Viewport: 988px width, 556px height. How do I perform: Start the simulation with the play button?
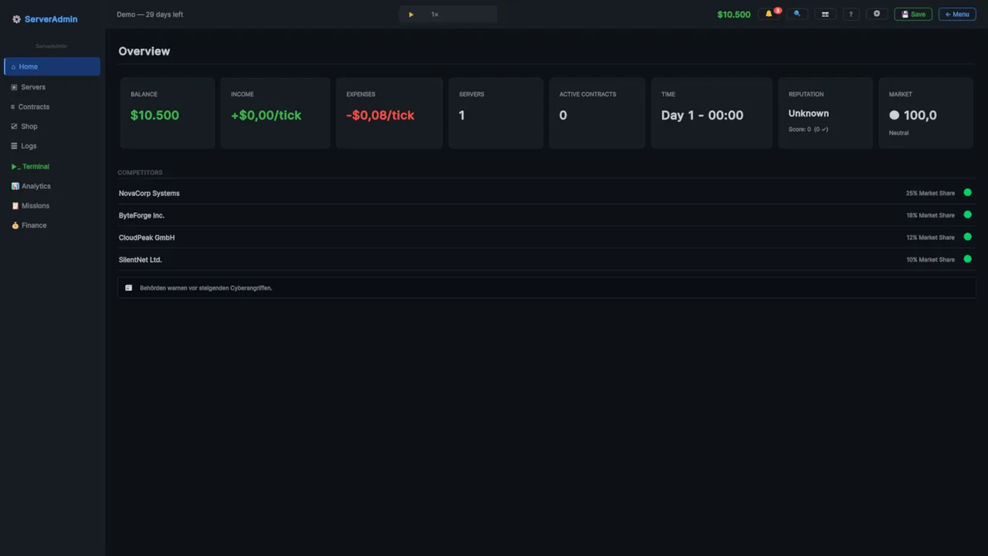coord(411,14)
